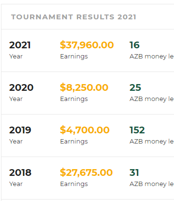174x201 pixels.
Task: Click the 2018 money list rank 31
Action: 134,172
